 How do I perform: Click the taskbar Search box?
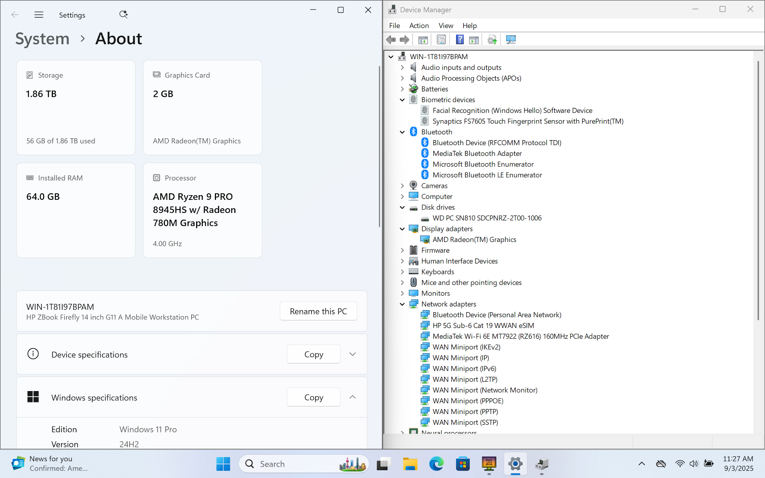[x=304, y=464]
